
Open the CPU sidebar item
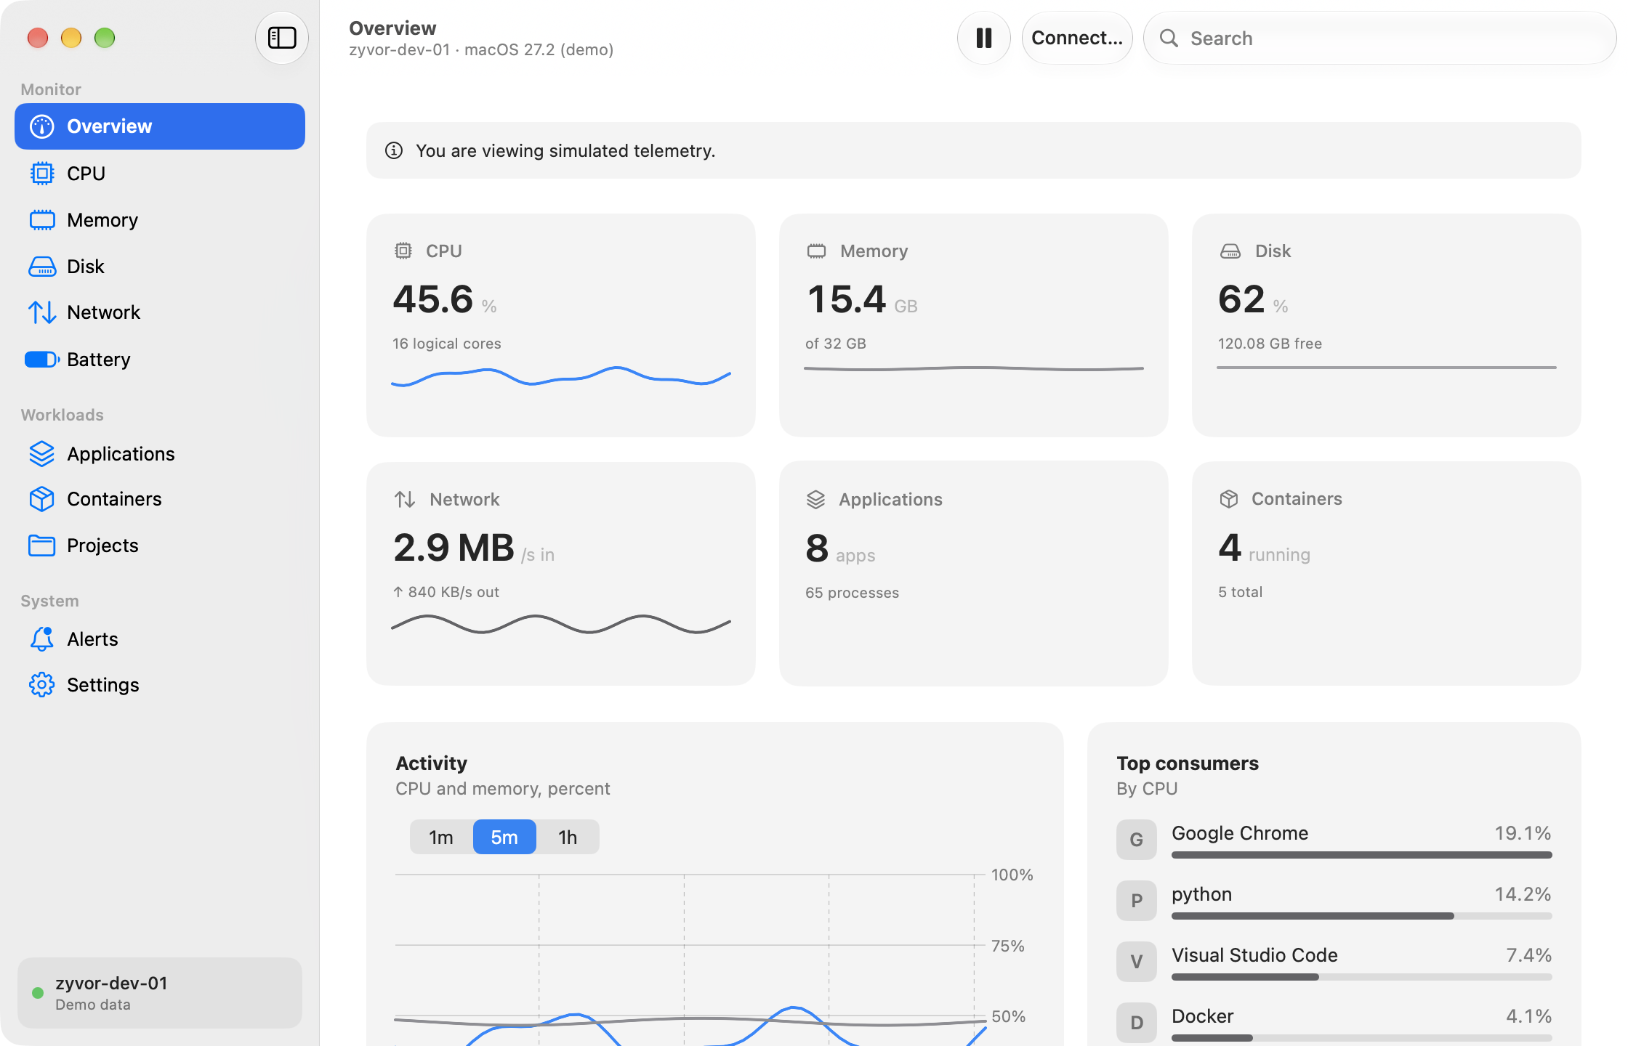[160, 174]
